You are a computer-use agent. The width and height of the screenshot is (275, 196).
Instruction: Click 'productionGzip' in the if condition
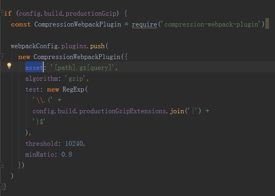coord(91,14)
